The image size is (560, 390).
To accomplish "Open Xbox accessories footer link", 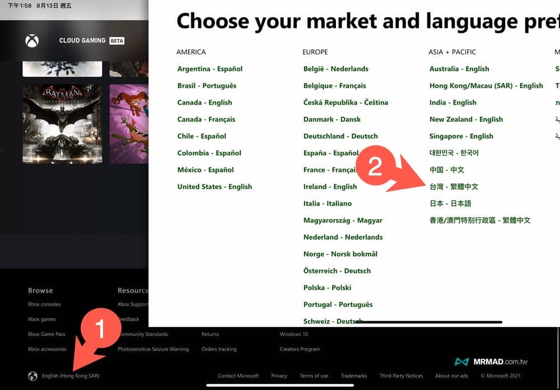I will click(47, 349).
